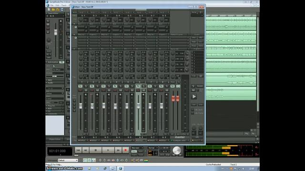Open the Workspace Default dropdown
The image size is (305, 171).
pyautogui.click(x=68, y=161)
